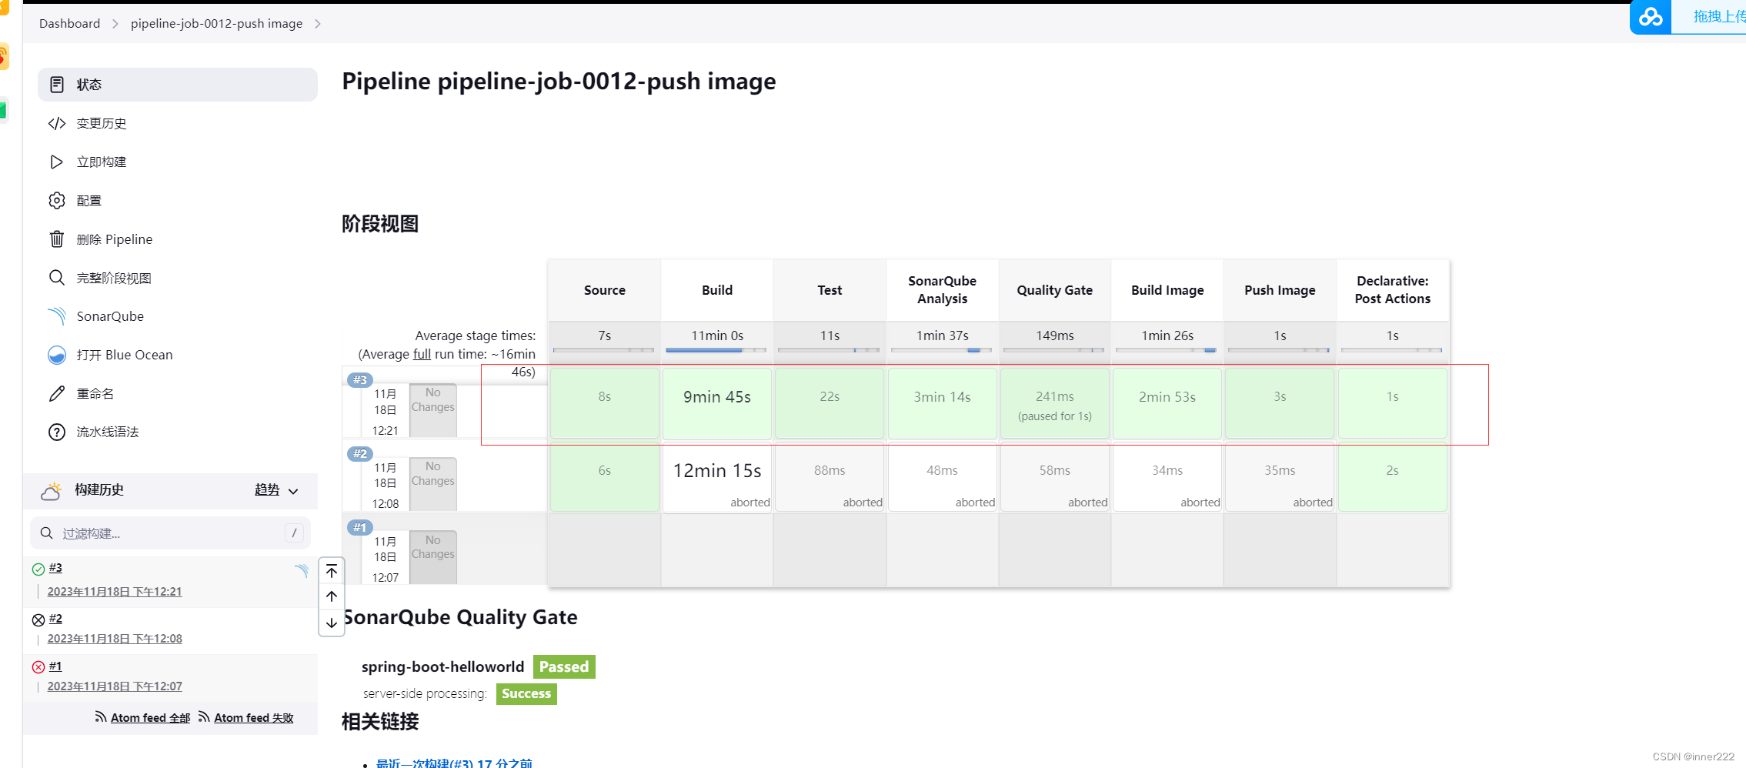Open the pipeline-job-0012-push image breadcrumb link

point(216,23)
